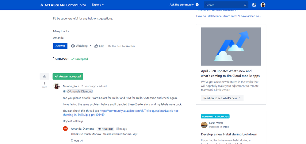Screen dimensions: 306x144
Task: Open the user profile avatar menu
Action: (263, 5)
